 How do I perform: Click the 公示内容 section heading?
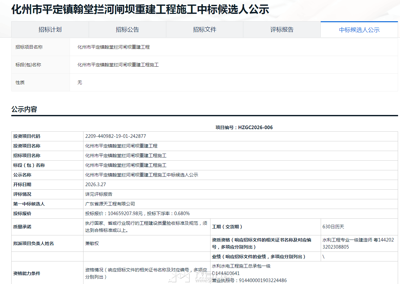pyautogui.click(x=24, y=109)
